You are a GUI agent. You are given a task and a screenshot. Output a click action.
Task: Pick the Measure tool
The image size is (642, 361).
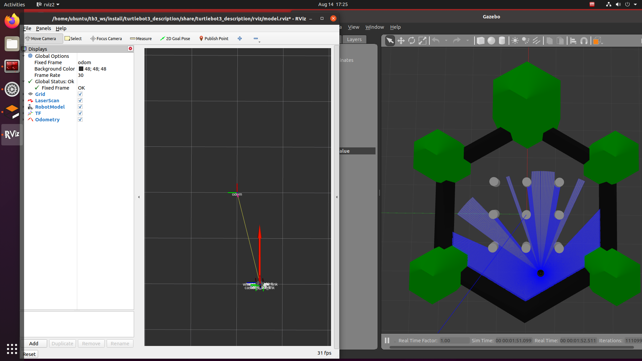[141, 39]
